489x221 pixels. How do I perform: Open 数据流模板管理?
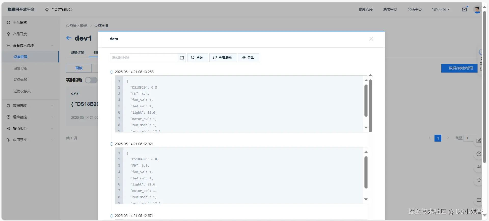459,68
